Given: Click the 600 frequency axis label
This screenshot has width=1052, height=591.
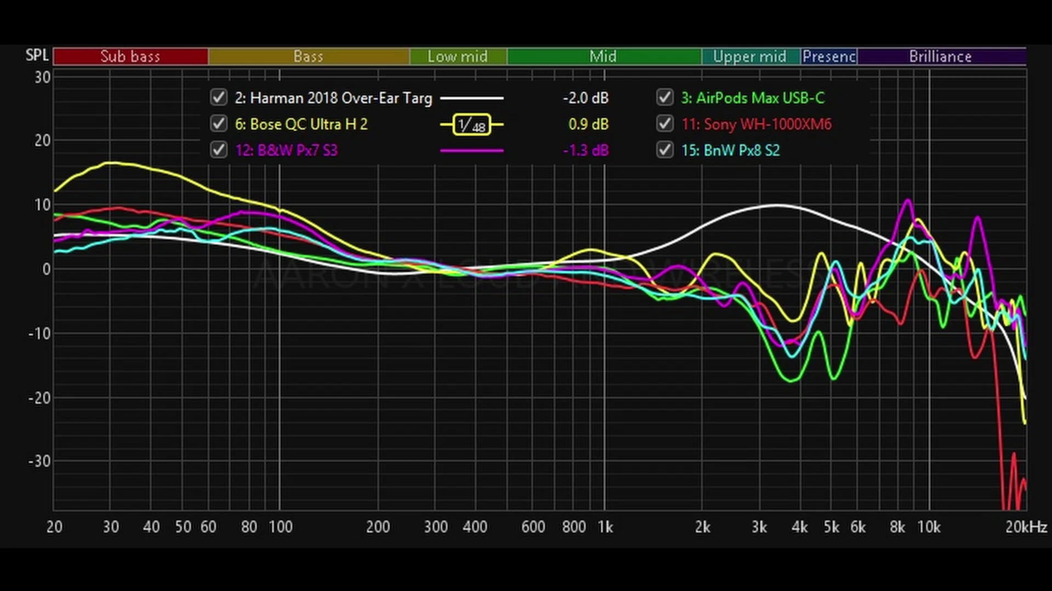Looking at the screenshot, I should [x=533, y=527].
